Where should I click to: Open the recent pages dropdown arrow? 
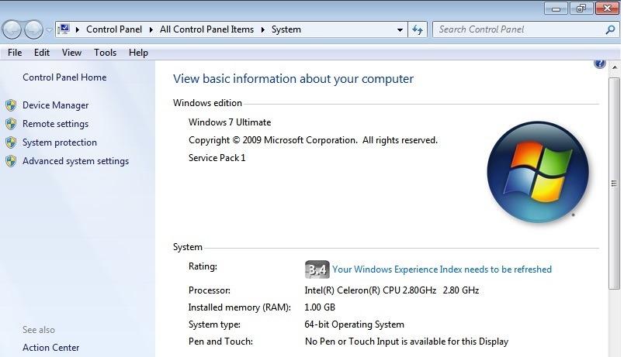tap(49, 29)
